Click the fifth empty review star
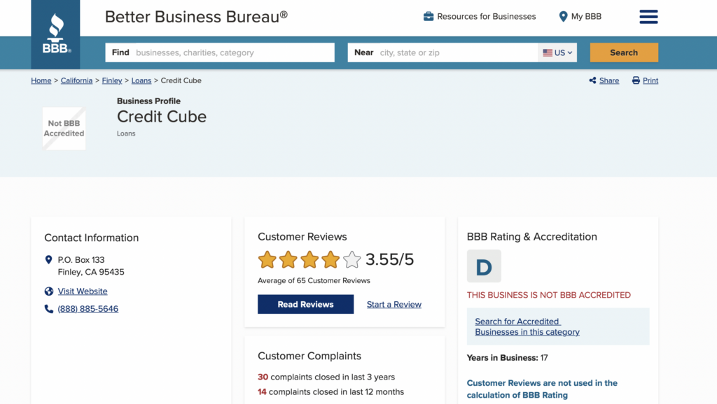Image resolution: width=717 pixels, height=404 pixels. pos(351,260)
